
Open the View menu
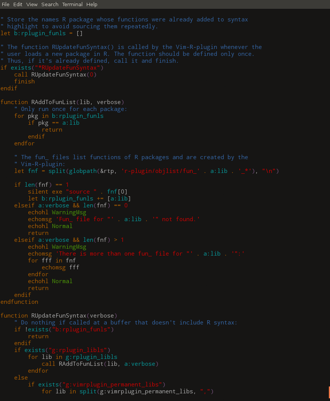click(32, 4)
